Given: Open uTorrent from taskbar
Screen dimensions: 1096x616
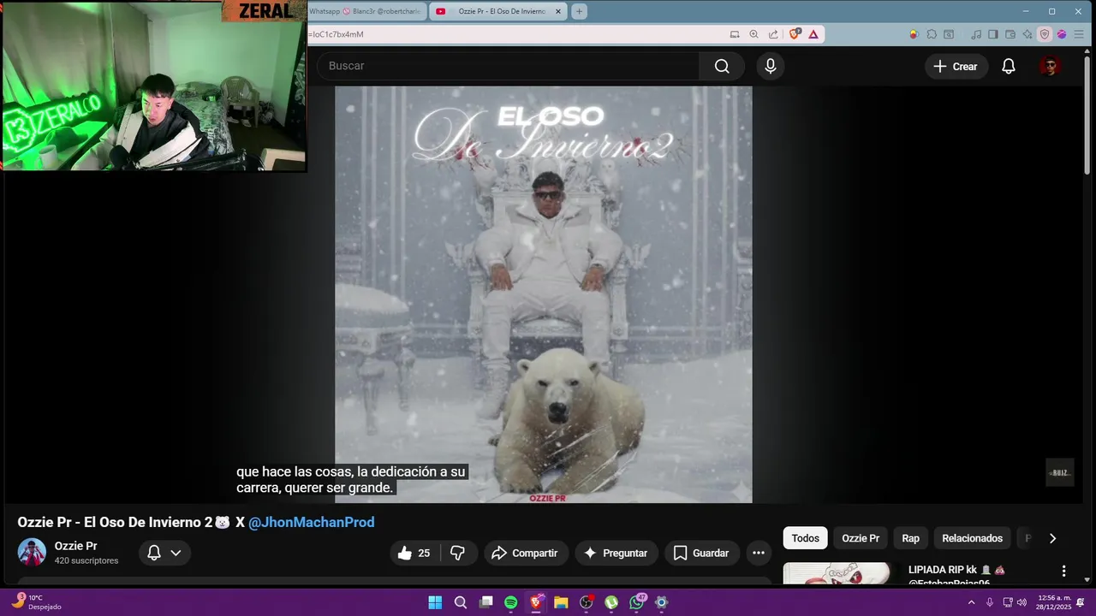Looking at the screenshot, I should (x=611, y=602).
